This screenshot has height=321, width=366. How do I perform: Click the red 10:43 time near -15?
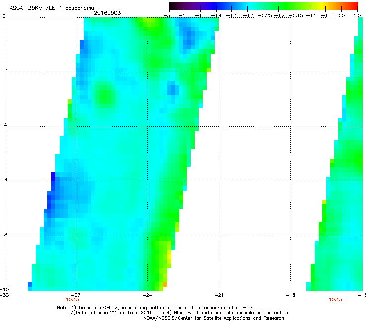[x=335, y=300]
